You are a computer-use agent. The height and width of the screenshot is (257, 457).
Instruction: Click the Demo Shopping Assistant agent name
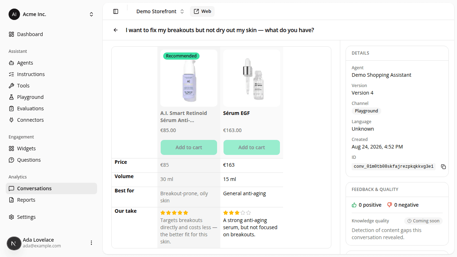[381, 75]
